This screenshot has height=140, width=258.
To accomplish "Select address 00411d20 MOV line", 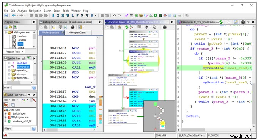I will 69,106.
